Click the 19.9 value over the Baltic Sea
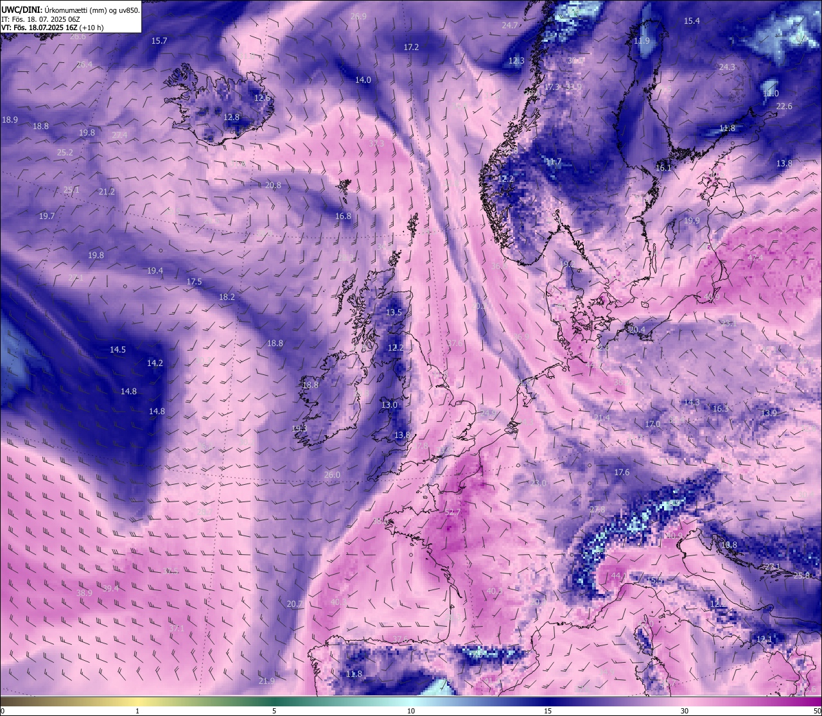The image size is (822, 716). (x=692, y=221)
